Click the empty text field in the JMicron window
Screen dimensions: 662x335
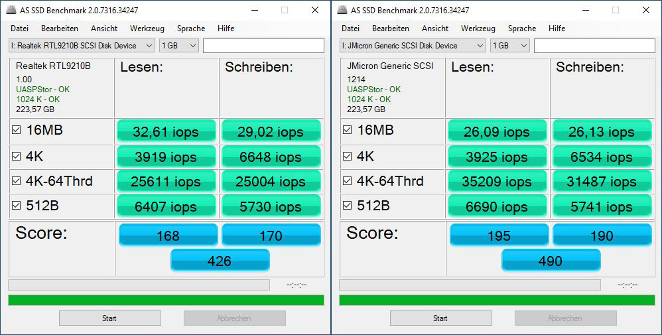594,46
